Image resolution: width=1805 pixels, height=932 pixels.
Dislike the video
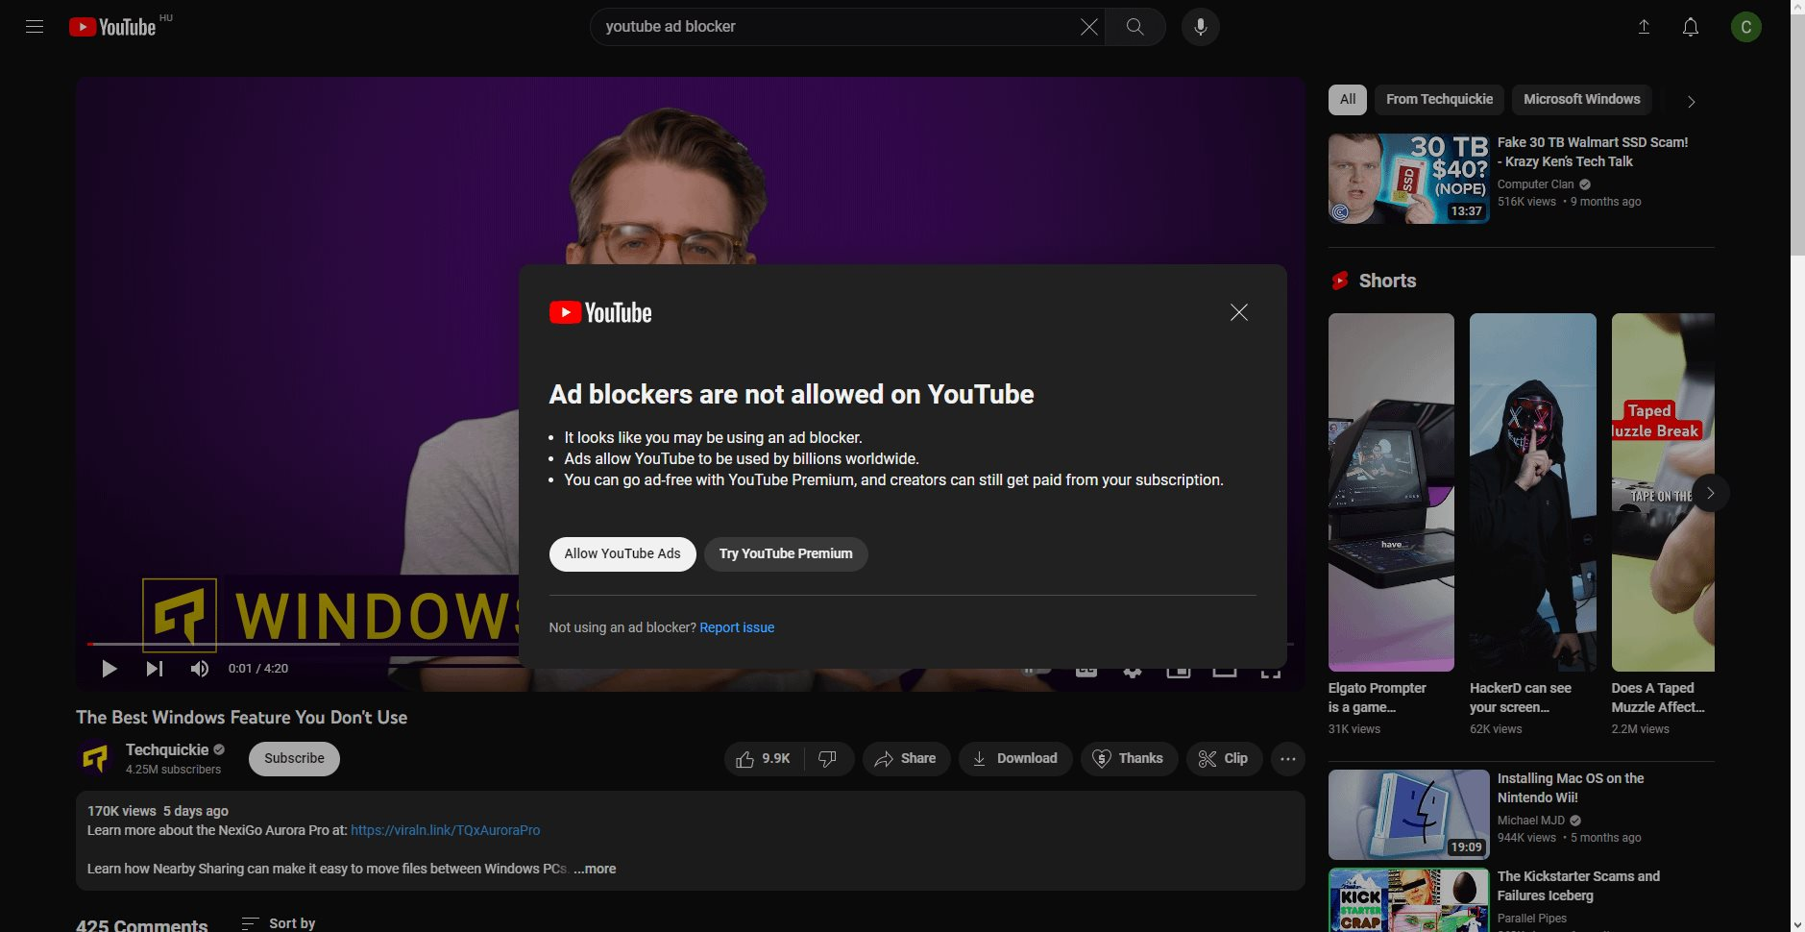828,759
